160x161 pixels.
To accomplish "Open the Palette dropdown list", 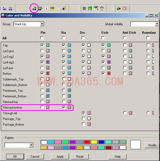I will coord(31,145).
